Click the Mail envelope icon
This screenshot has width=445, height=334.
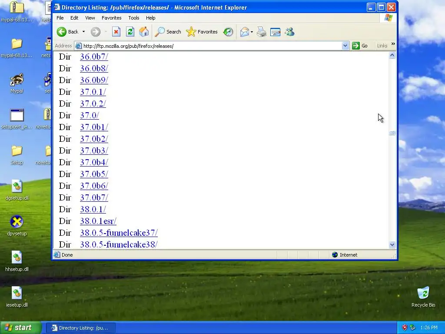244,32
